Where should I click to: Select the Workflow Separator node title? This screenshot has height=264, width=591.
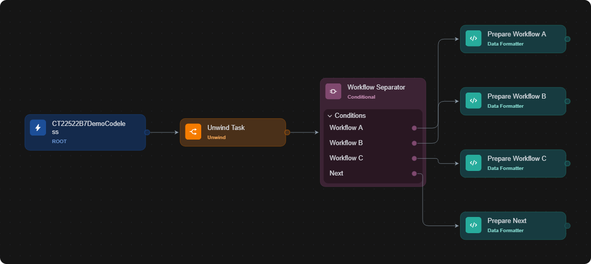(x=376, y=87)
